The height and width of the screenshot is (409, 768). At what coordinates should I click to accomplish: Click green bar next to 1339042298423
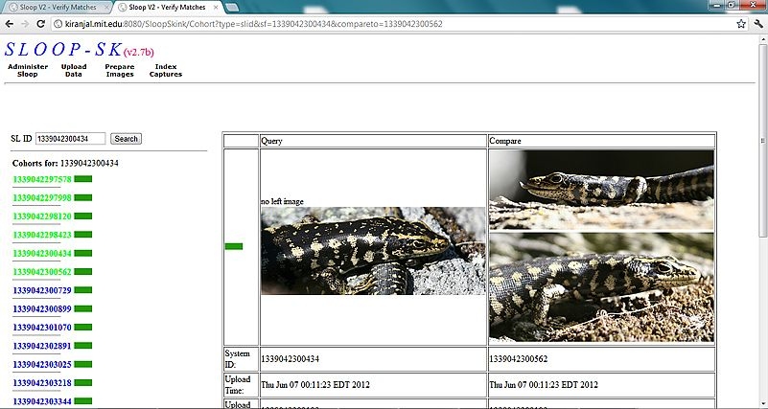pos(83,235)
